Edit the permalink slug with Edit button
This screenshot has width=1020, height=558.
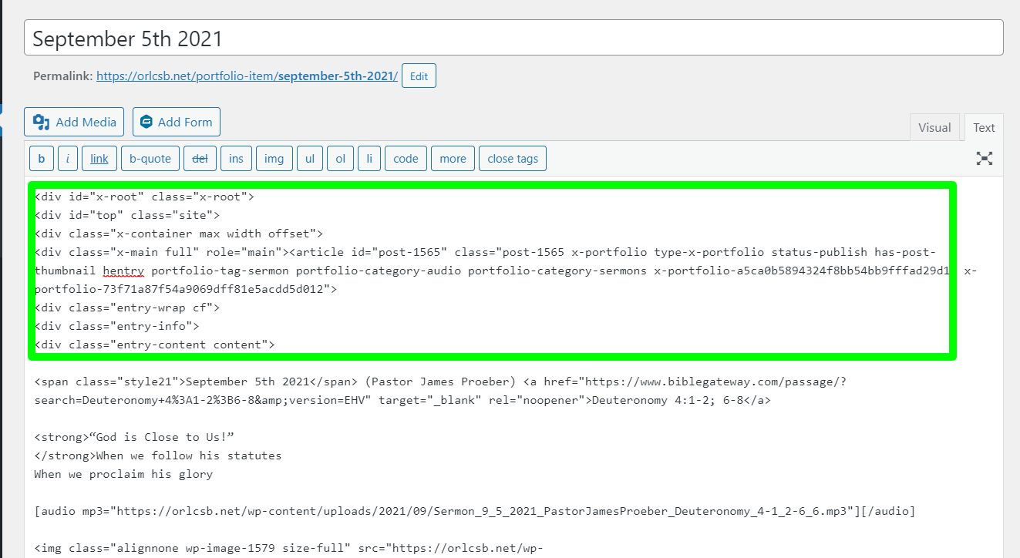[x=419, y=76]
